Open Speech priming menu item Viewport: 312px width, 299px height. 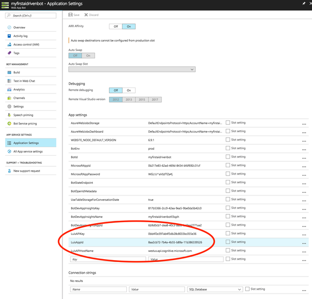[31, 115]
